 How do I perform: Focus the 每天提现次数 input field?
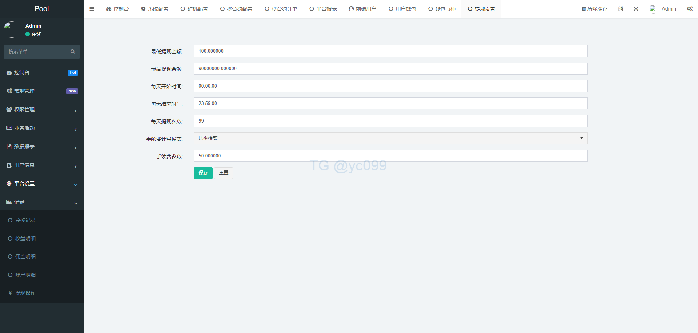(390, 121)
